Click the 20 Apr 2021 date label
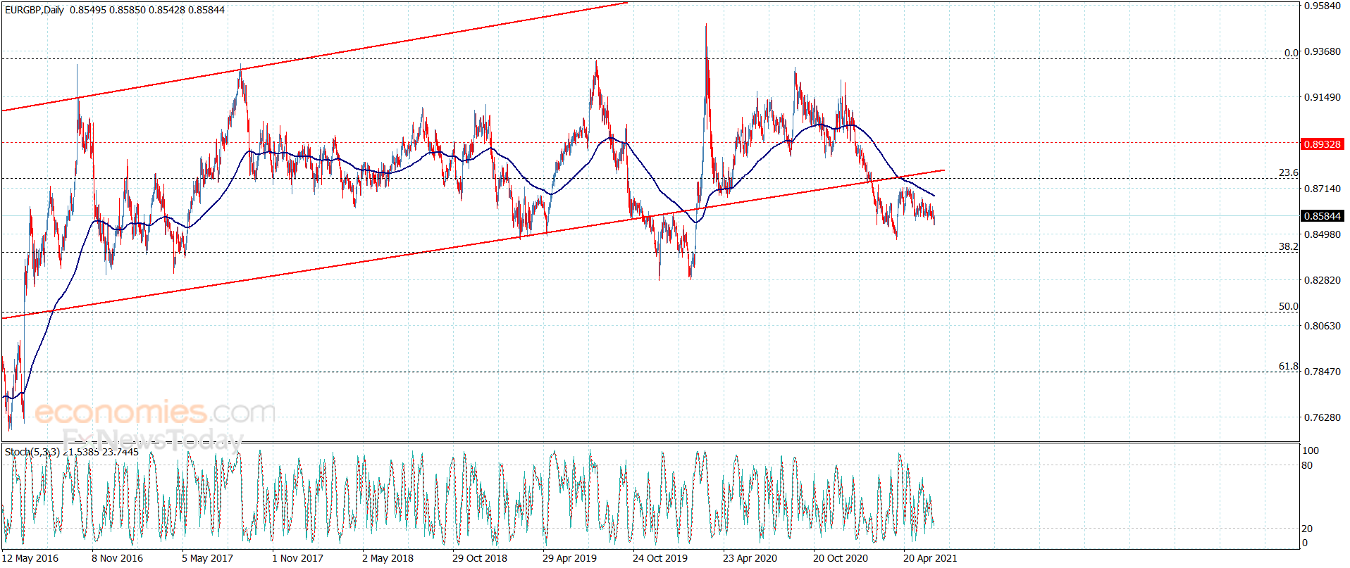The image size is (1350, 568). tap(930, 558)
